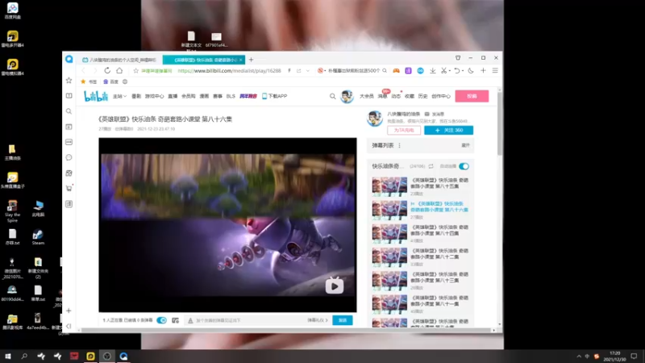
Task: Open a new browser tab
Action: tap(251, 60)
